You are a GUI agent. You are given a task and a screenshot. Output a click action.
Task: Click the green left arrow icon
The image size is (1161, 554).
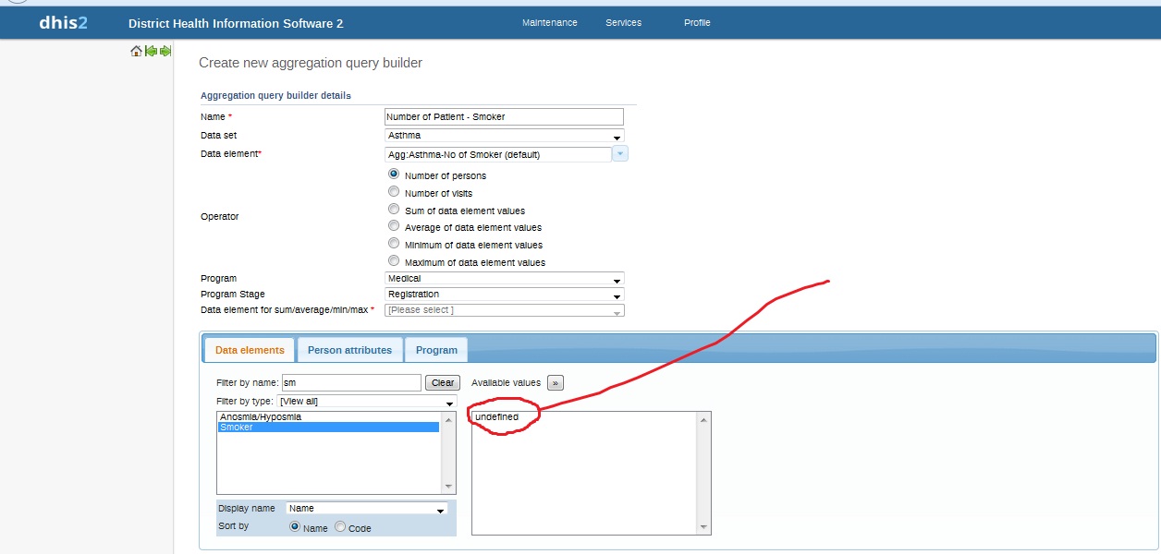point(151,51)
